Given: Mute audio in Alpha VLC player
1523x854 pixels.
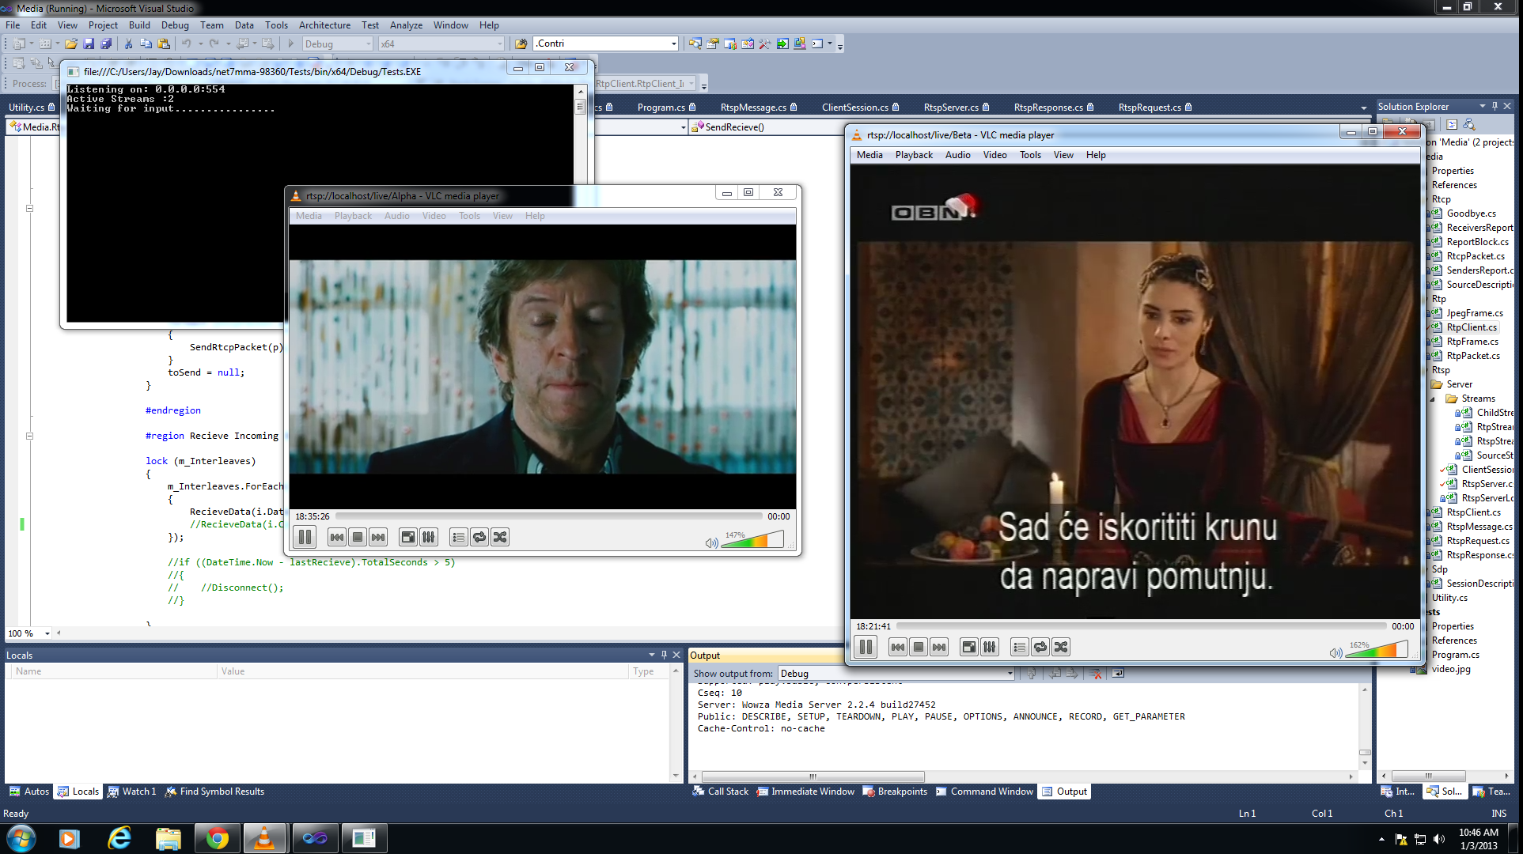Looking at the screenshot, I should click(711, 542).
